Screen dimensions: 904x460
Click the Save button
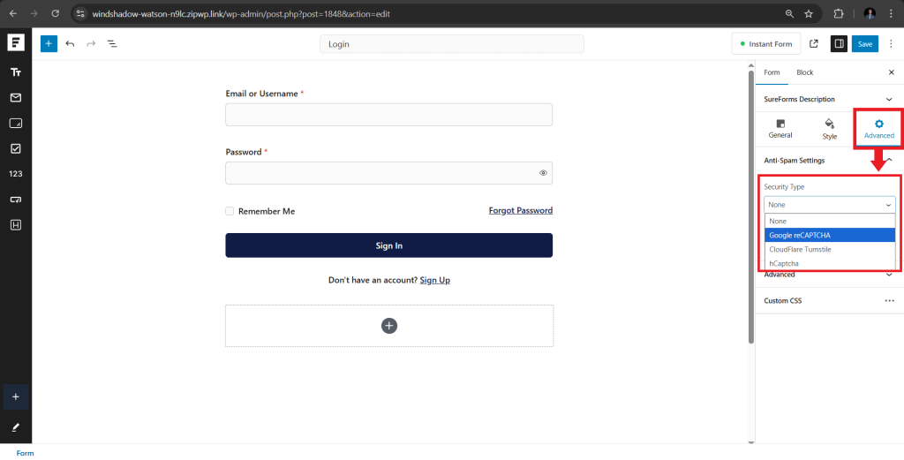(x=865, y=44)
